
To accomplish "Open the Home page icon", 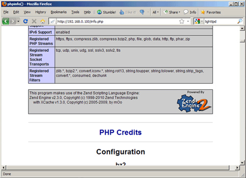I will pos(43,21).
